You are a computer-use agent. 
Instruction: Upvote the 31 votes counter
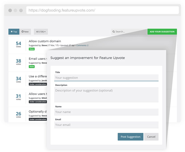18,97
